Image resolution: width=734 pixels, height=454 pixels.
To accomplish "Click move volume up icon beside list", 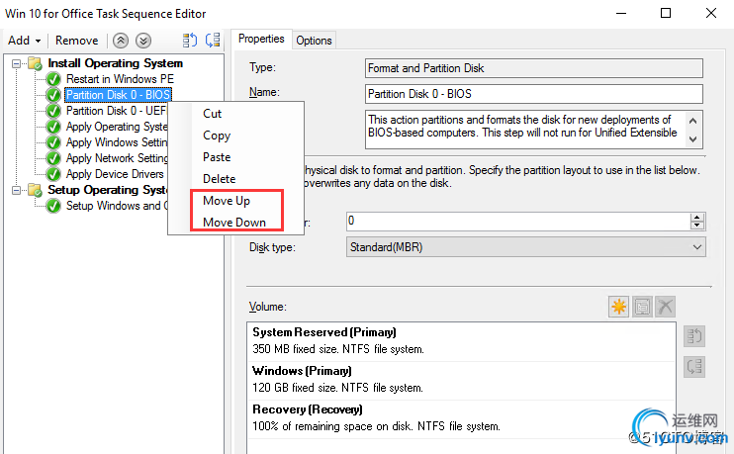I will pyautogui.click(x=694, y=336).
